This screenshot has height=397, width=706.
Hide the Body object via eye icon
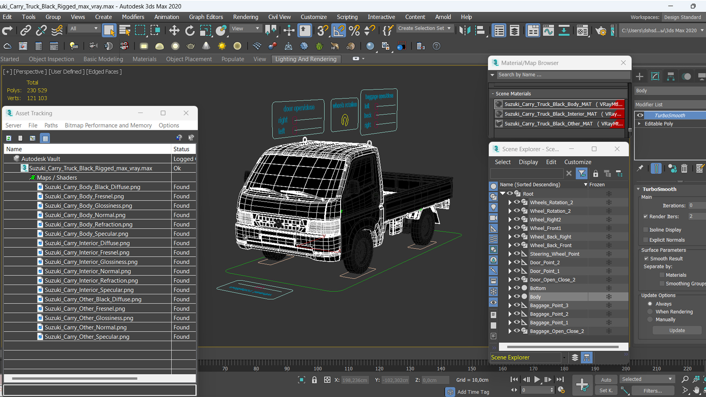click(517, 297)
